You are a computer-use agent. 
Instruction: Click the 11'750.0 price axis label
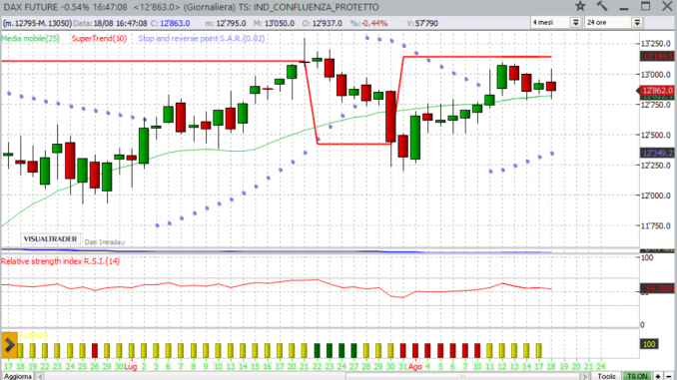click(655, 225)
